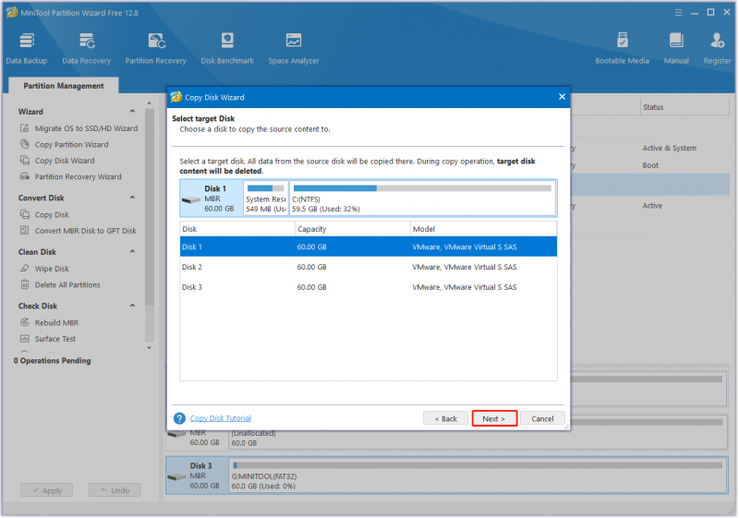Click Migrate OS to SSD/HD Wizard

[86, 128]
